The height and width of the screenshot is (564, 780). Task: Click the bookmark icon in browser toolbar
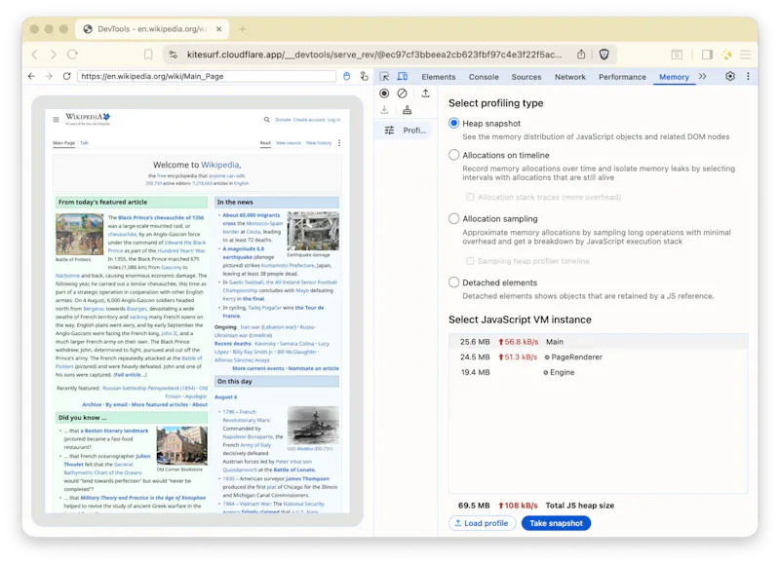148,55
